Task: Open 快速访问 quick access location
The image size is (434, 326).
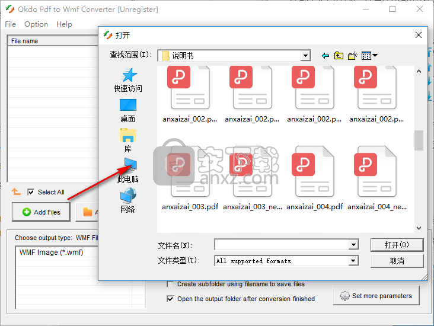Action: tap(128, 80)
